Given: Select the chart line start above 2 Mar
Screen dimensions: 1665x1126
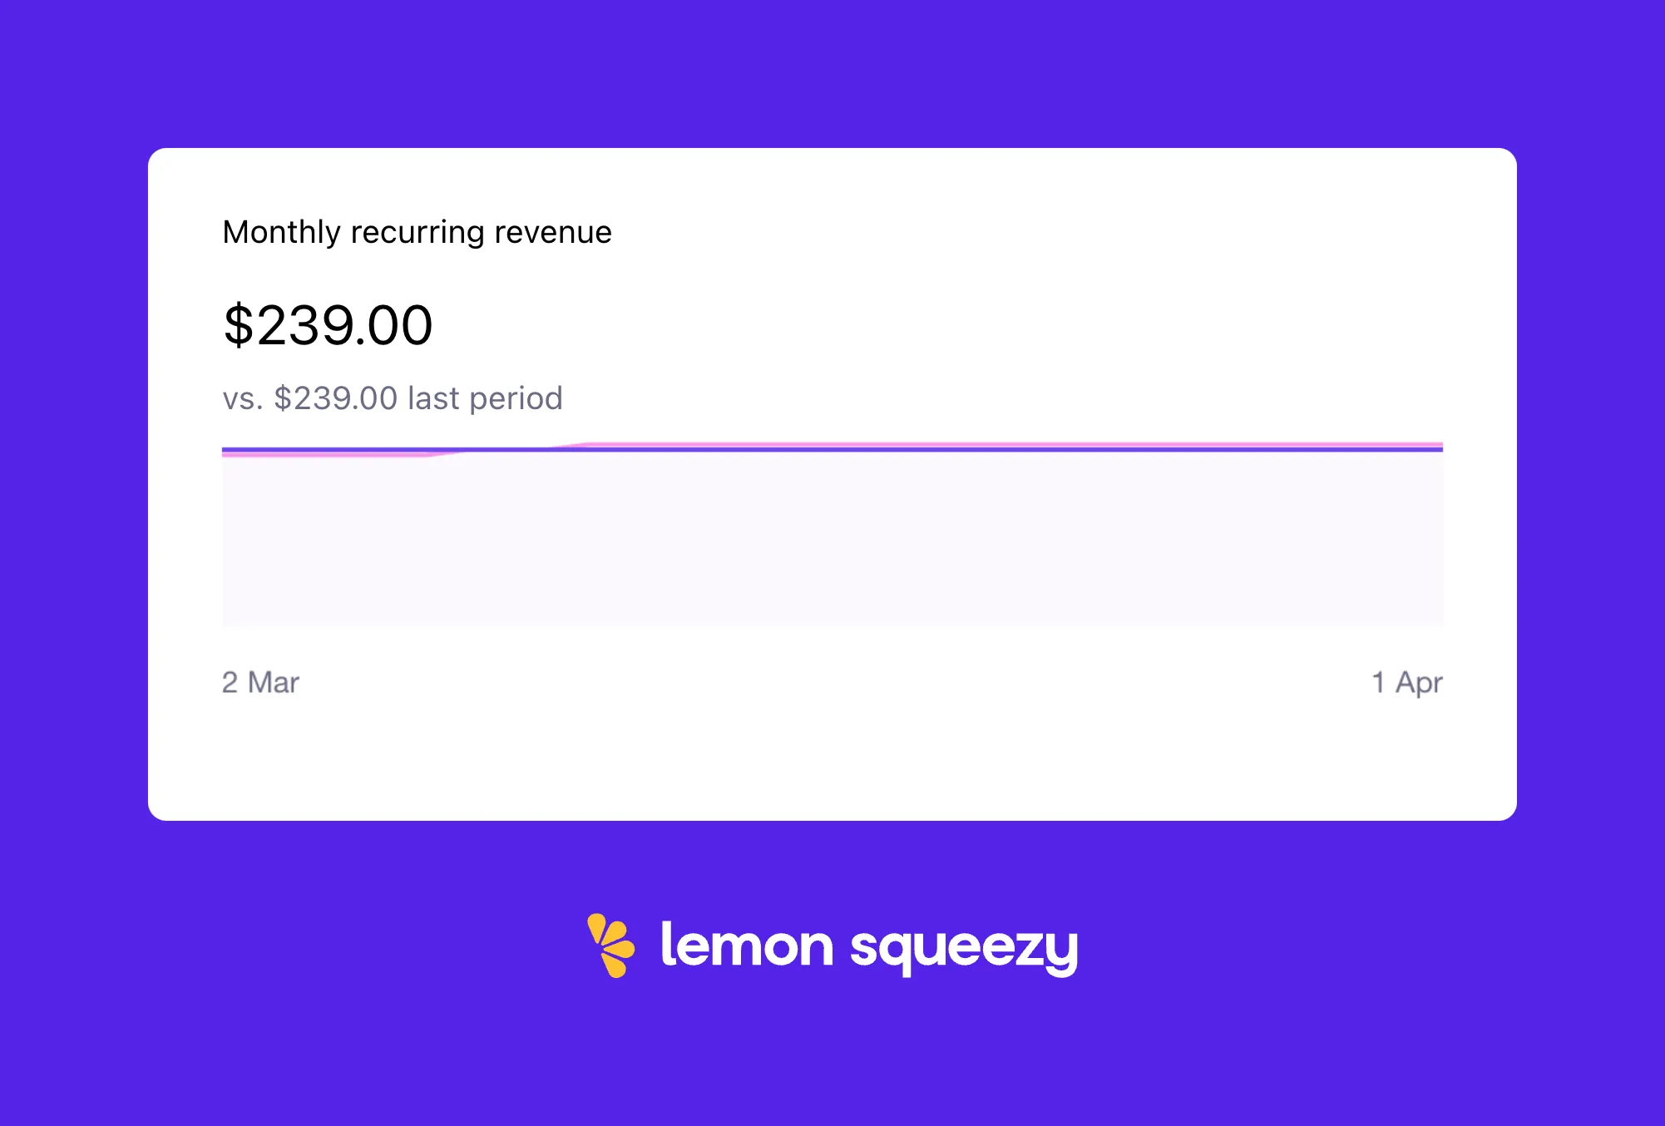Looking at the screenshot, I should (x=225, y=450).
